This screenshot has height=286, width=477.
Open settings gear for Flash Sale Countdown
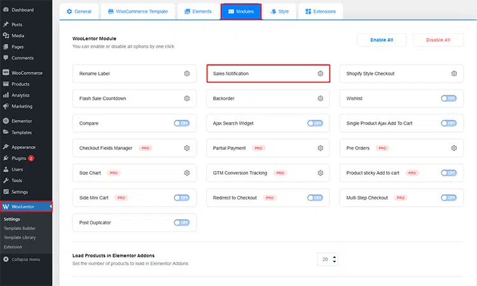click(187, 99)
